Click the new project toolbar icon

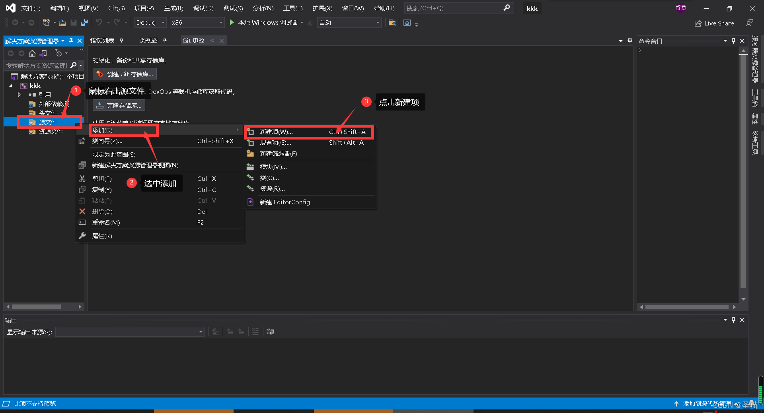point(46,23)
